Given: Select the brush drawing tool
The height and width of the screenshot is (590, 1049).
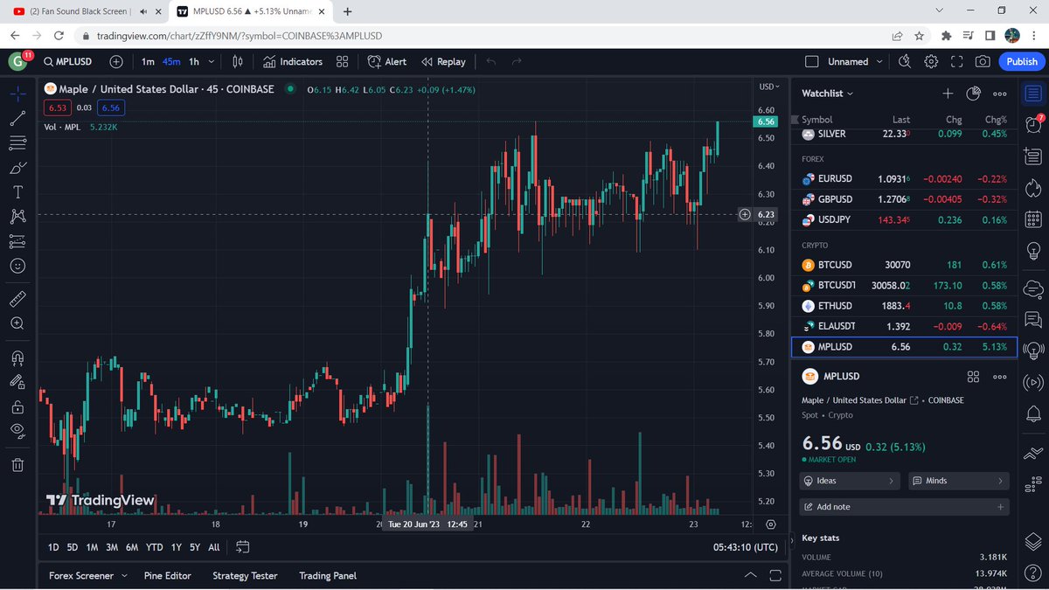Looking at the screenshot, I should tap(17, 168).
